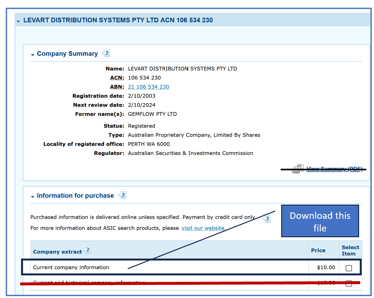This screenshot has height=298, width=374.
Task: Open help icon after credit card payment note
Action: click(x=267, y=219)
